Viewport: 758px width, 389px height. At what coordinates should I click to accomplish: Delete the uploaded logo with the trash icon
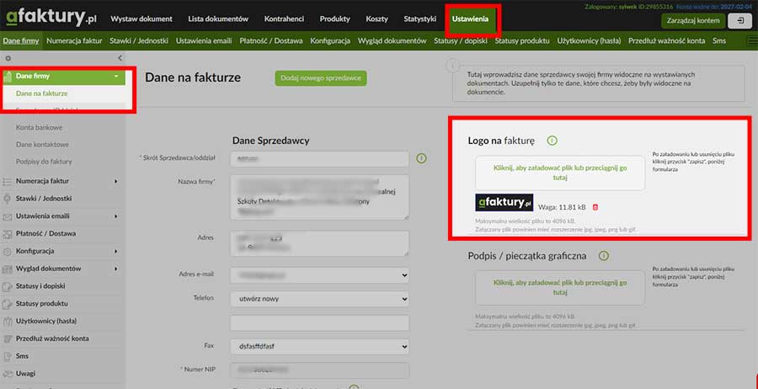(595, 206)
